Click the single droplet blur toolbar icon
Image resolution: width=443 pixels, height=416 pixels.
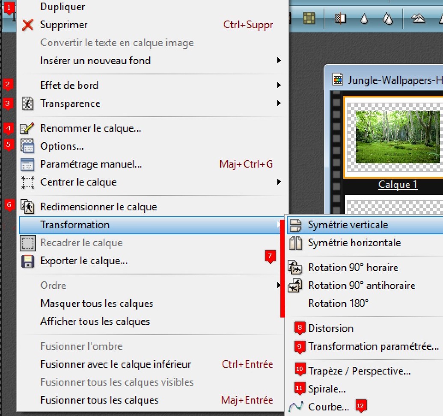point(364,18)
